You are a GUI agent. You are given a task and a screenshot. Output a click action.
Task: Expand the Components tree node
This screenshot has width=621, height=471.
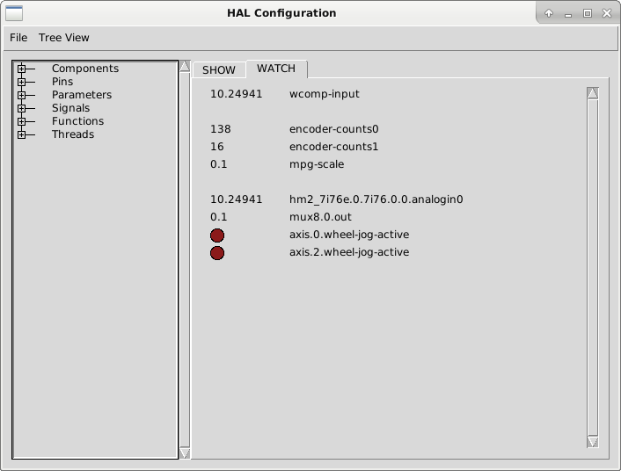[21, 69]
